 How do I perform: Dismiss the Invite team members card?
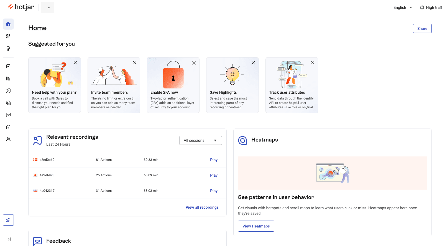point(135,63)
